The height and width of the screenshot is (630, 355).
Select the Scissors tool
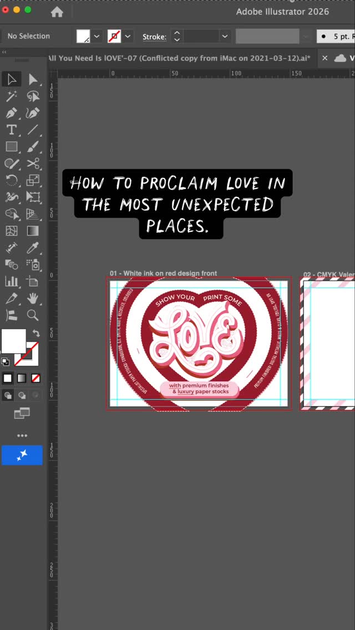pos(33,163)
